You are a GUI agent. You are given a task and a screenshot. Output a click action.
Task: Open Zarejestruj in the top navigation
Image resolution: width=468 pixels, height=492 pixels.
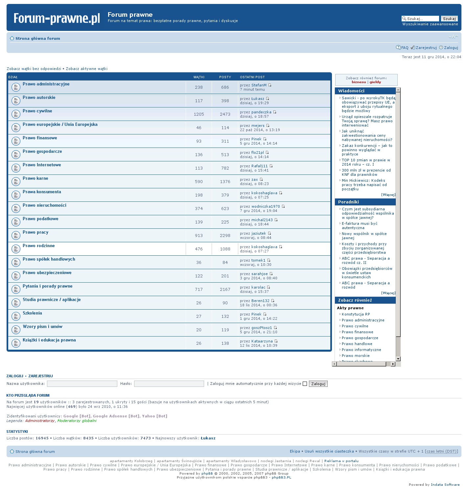426,48
